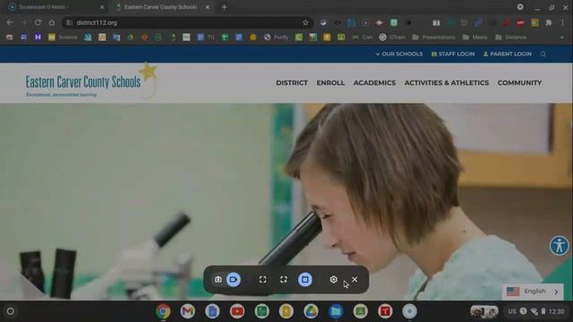
Task: Click the district112.org address bar
Action: pos(188,22)
